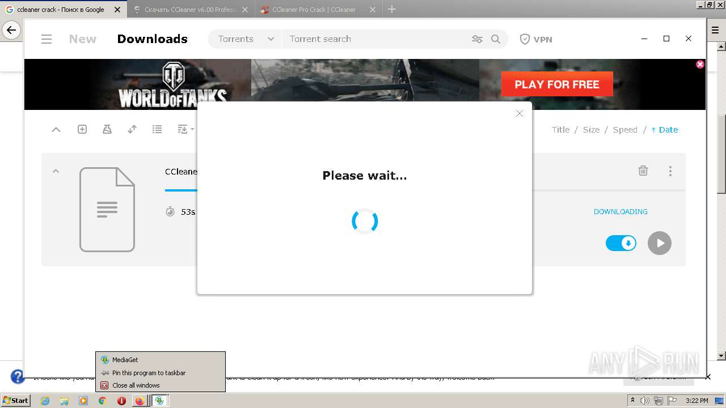Click MediaGet taskbar button
This screenshot has height=408, width=726.
tap(159, 401)
